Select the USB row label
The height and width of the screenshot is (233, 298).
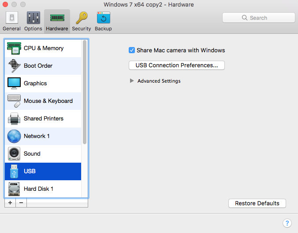click(x=30, y=171)
